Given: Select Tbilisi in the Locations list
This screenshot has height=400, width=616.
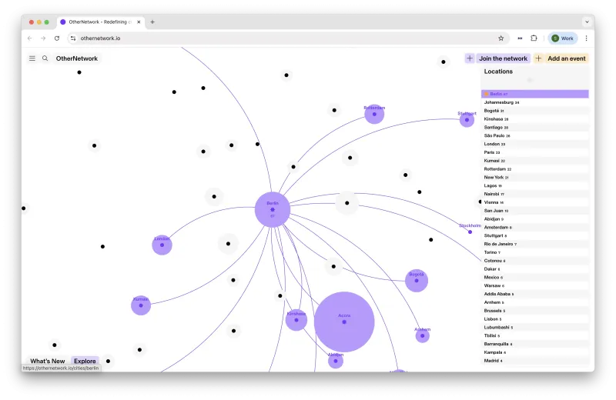Looking at the screenshot, I should point(534,335).
